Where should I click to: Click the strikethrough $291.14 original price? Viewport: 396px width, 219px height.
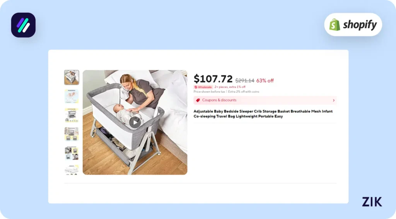point(245,80)
